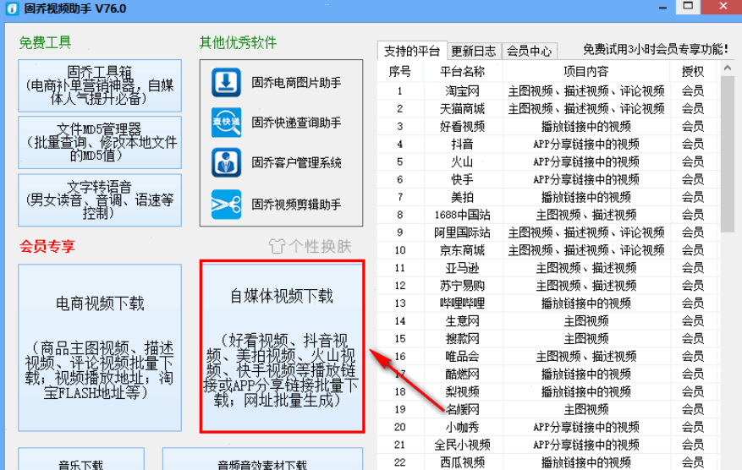Select the 天猫商城 platform row
The width and height of the screenshot is (742, 470).
(548, 109)
